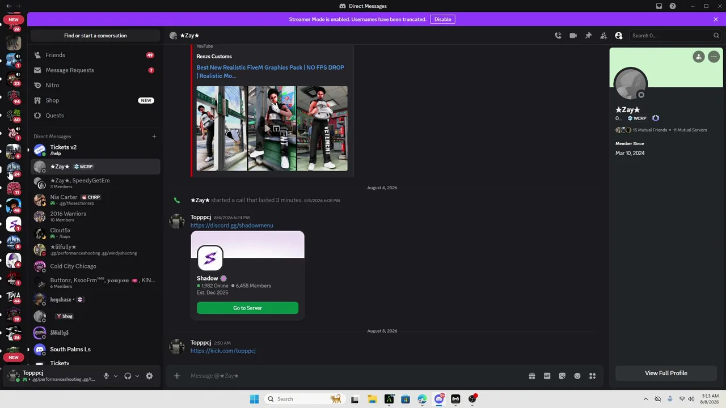This screenshot has width=726, height=408.
Task: Open pinned messages for this DM
Action: [588, 36]
